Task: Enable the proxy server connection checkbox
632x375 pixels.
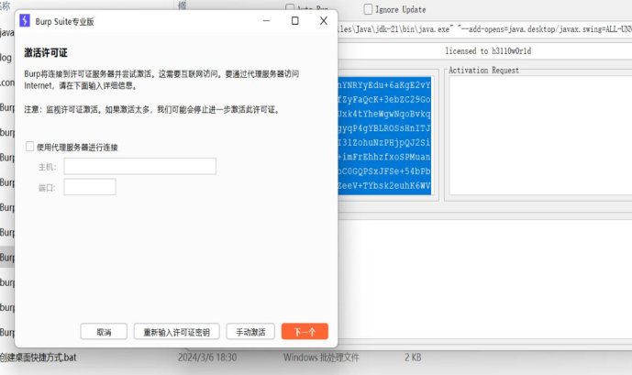Action: point(29,146)
